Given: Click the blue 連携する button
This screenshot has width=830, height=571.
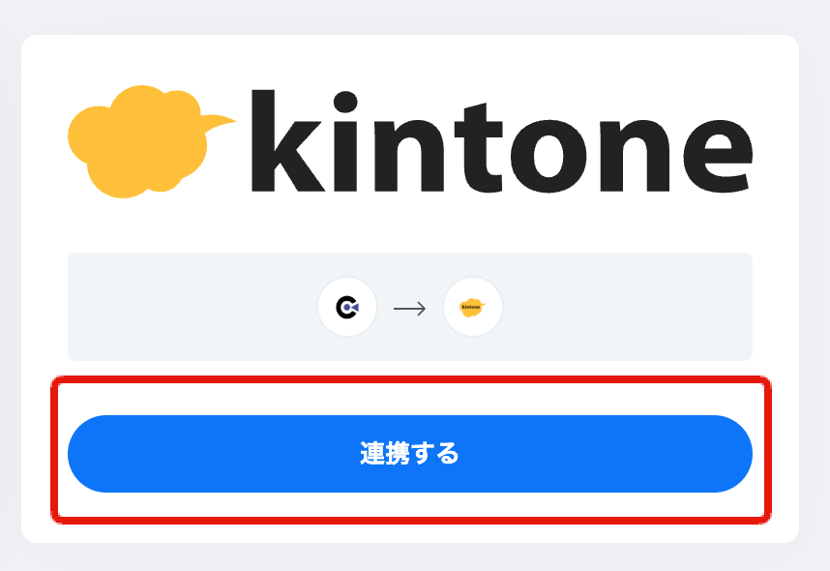Looking at the screenshot, I should click(x=410, y=454).
